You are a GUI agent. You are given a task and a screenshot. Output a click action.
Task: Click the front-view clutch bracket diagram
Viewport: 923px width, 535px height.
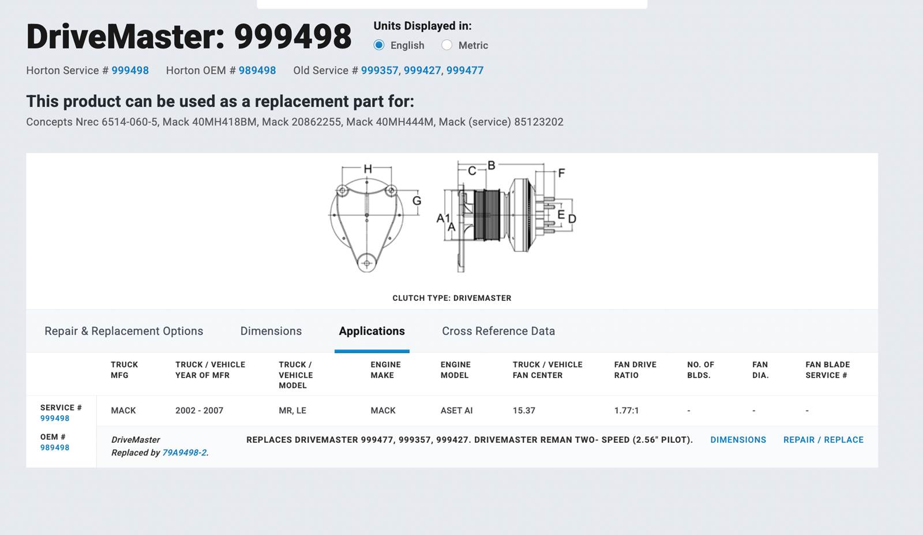pyautogui.click(x=367, y=219)
